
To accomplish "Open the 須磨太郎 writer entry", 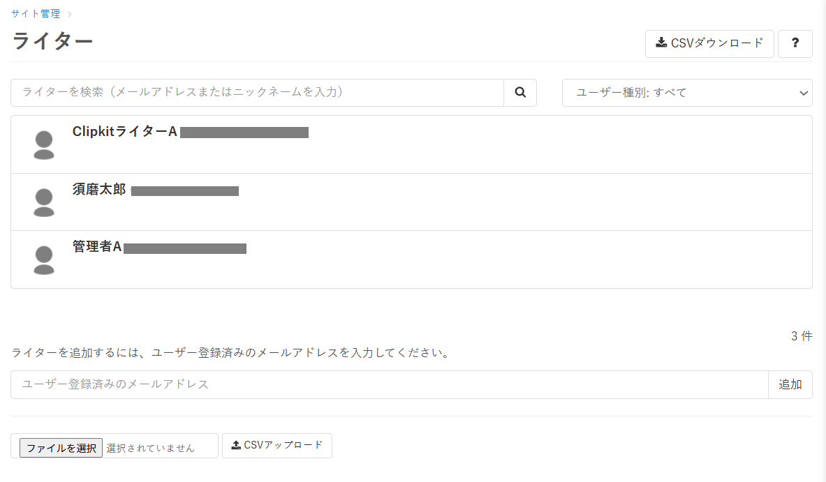I will click(99, 190).
